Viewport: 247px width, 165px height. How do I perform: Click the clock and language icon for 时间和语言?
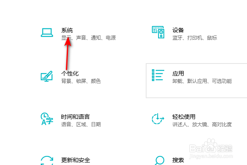(x=47, y=119)
